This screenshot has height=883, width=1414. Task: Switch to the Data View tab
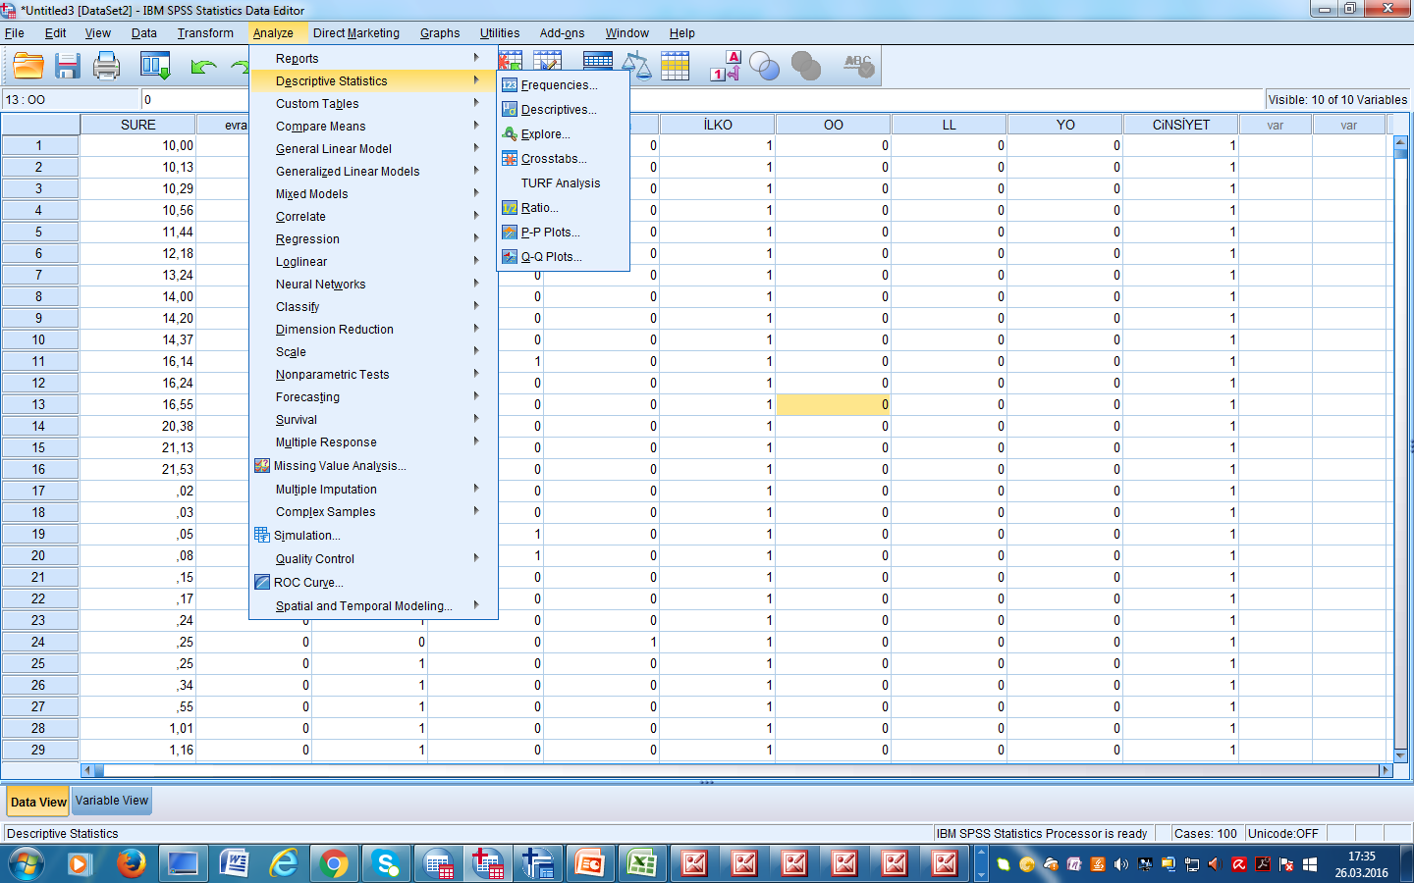(38, 802)
